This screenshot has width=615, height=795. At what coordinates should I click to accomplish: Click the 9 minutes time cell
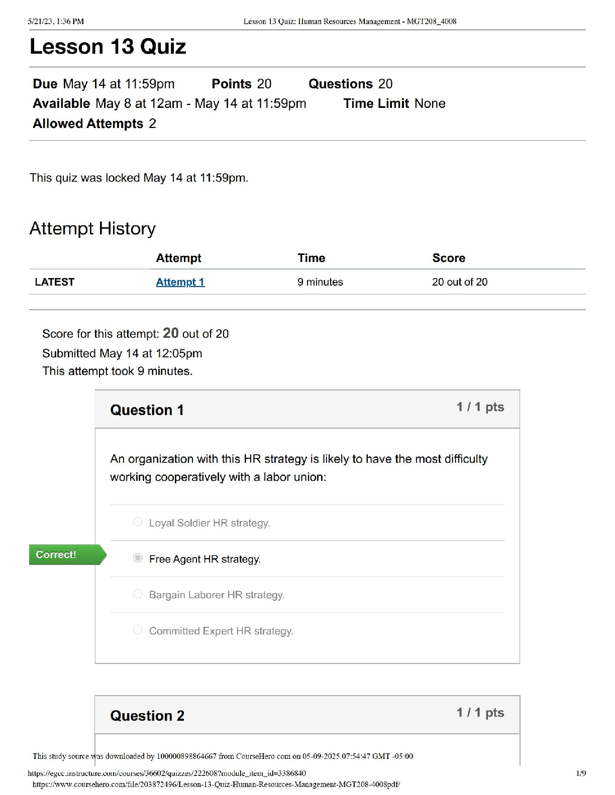(320, 282)
